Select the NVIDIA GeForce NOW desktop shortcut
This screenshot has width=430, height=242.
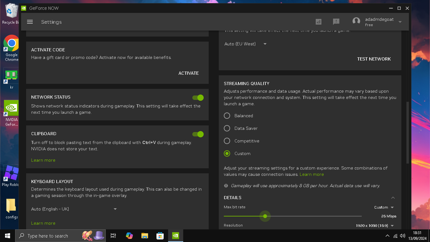(x=12, y=113)
